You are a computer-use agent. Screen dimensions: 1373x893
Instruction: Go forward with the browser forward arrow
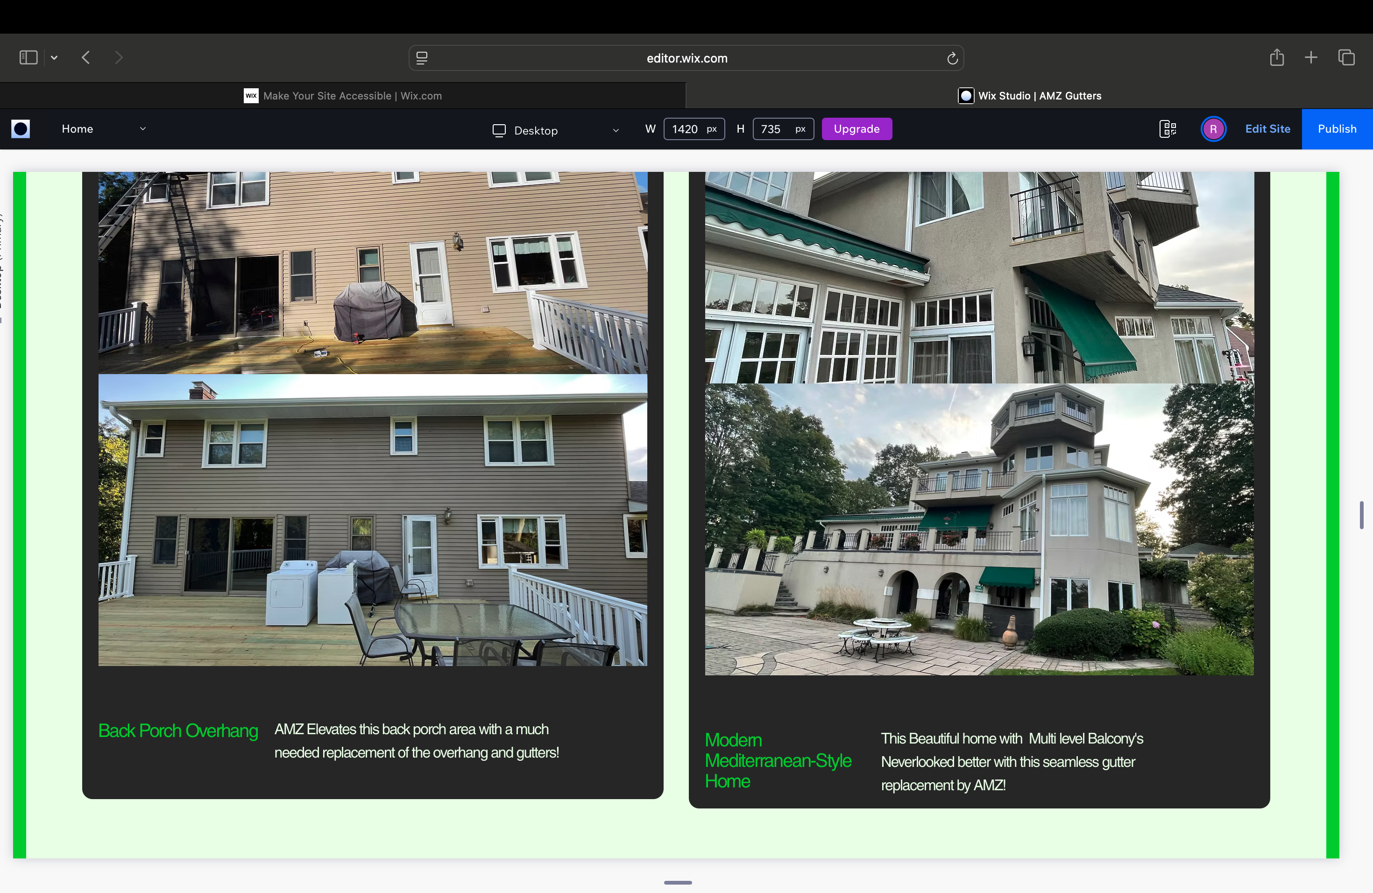(x=119, y=58)
